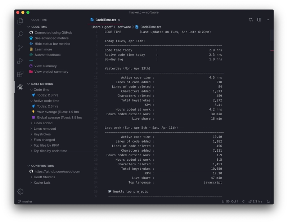Click Ln 50, Col 1 in status bar
288x223 pixels.
pyautogui.click(x=230, y=201)
